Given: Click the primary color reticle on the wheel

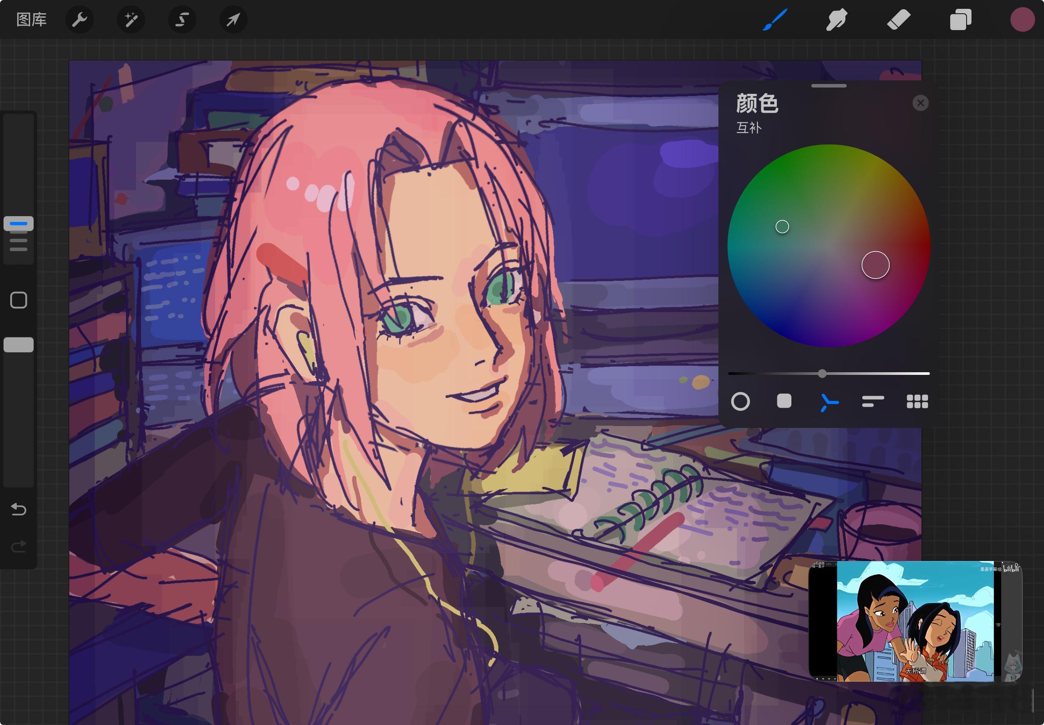Looking at the screenshot, I should pos(875,265).
